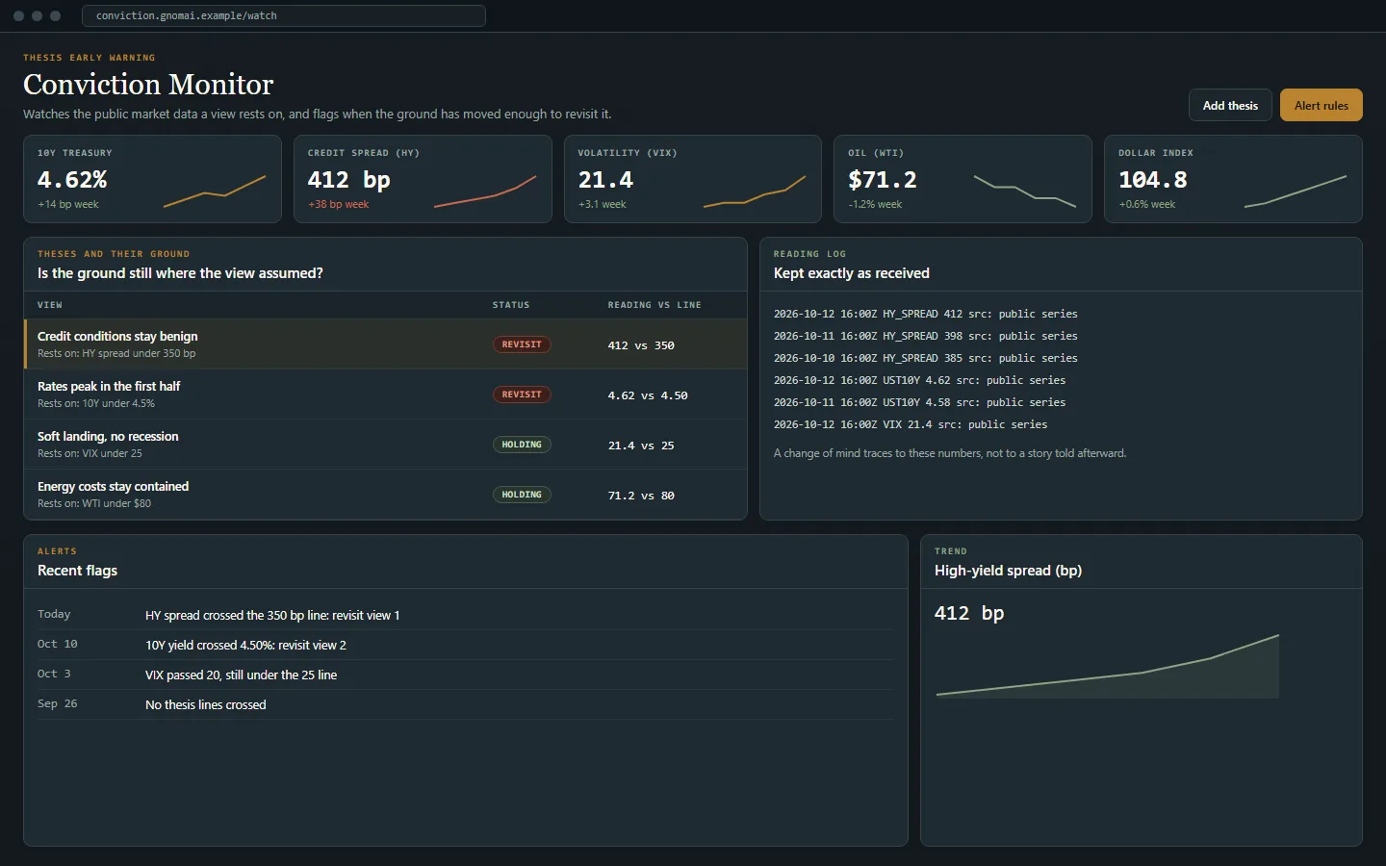Click the High-yield spread trend chart
The width and height of the screenshot is (1386, 866).
tap(1108, 666)
